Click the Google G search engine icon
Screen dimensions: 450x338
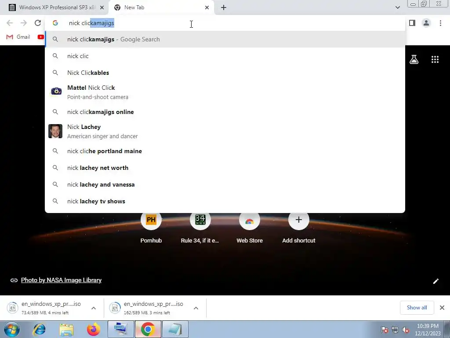click(x=55, y=23)
